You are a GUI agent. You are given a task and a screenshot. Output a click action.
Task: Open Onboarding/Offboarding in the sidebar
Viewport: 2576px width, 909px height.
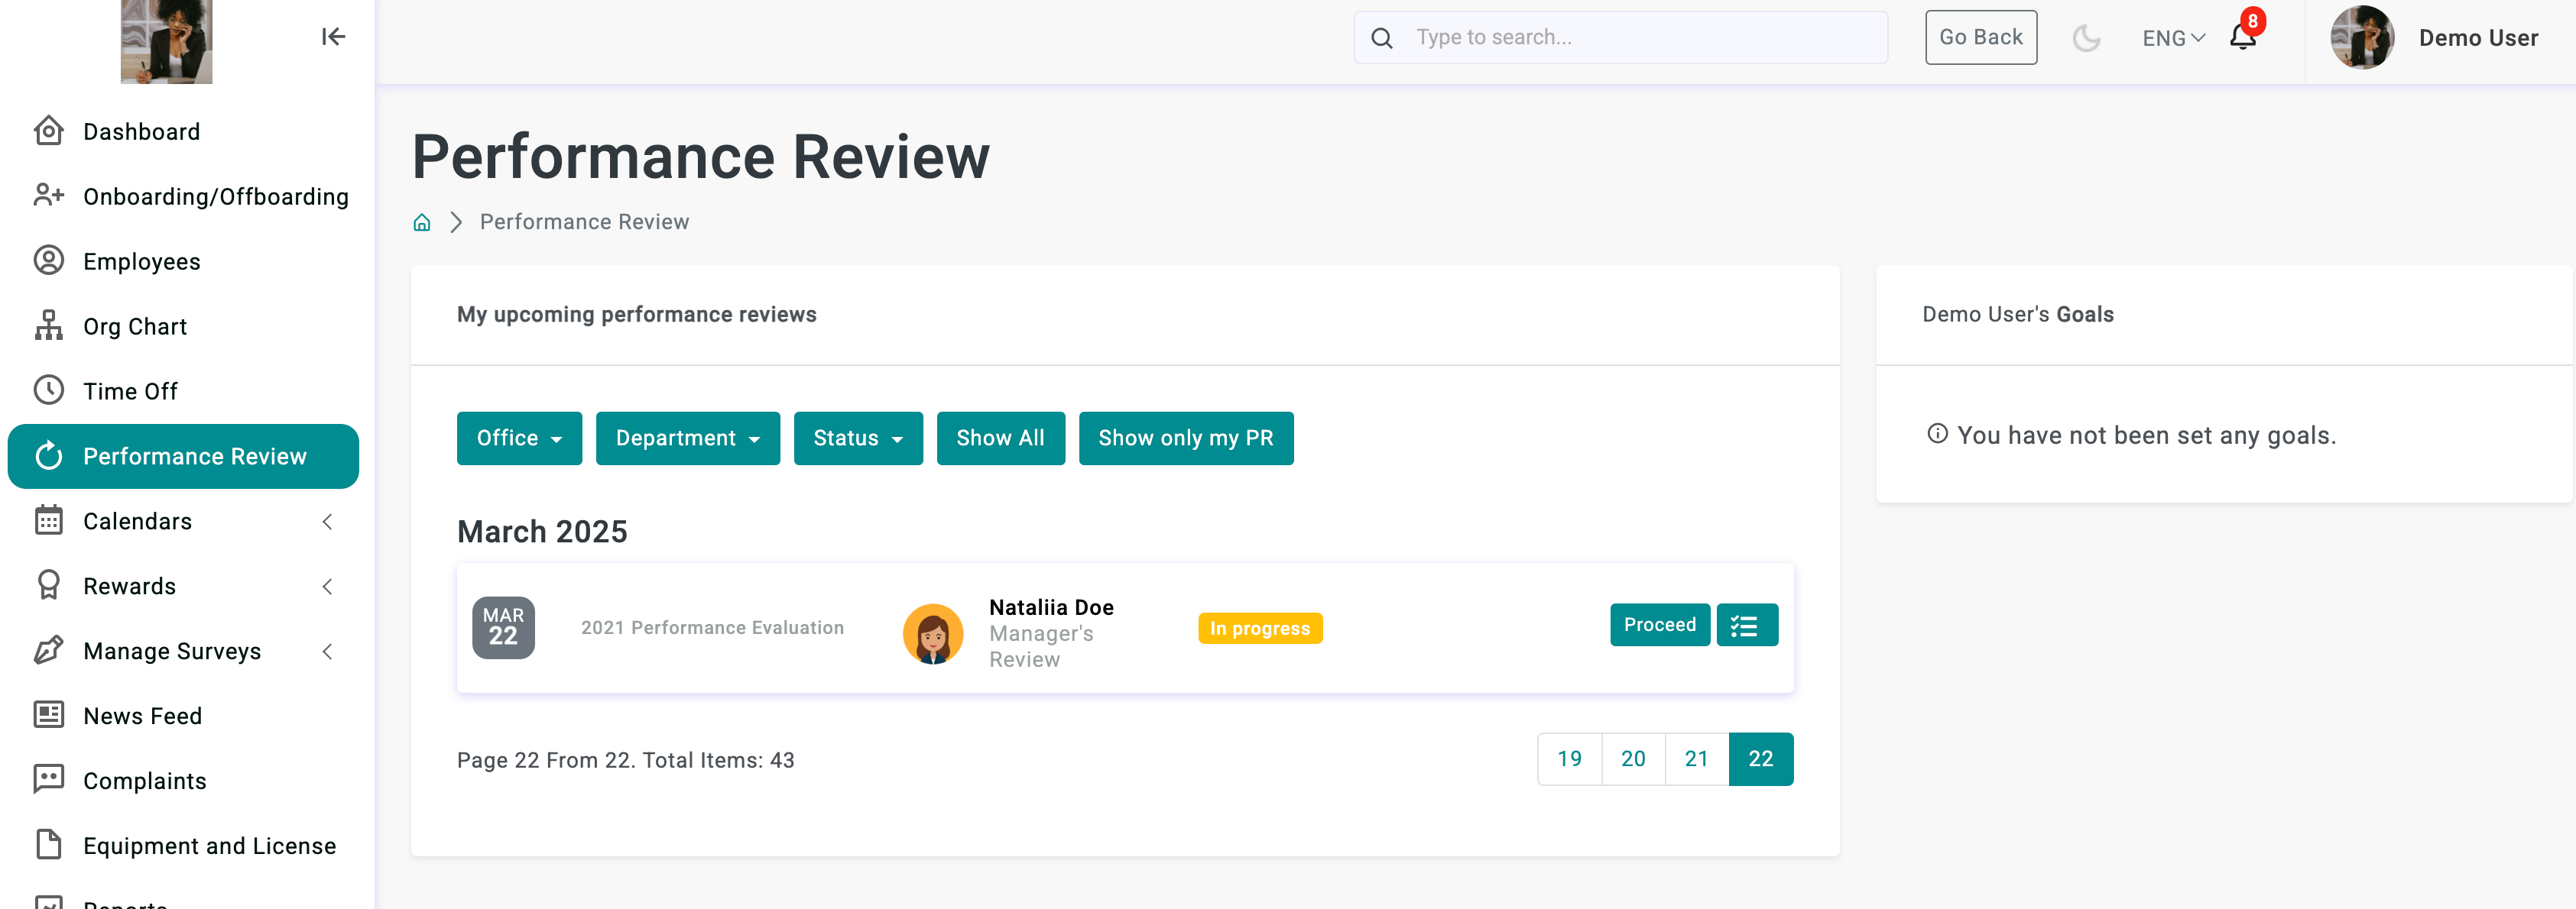[x=183, y=197]
